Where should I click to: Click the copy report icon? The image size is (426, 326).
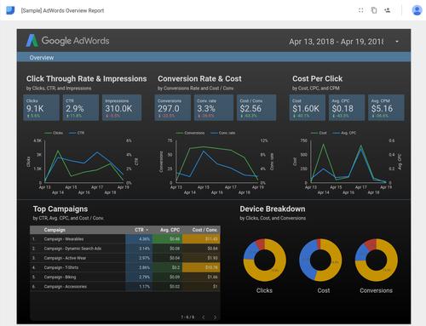tap(374, 10)
